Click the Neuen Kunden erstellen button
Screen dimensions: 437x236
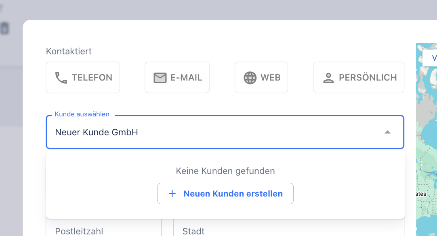point(225,193)
